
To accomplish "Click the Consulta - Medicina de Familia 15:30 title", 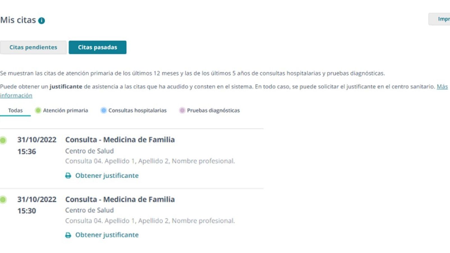I will coord(120,199).
